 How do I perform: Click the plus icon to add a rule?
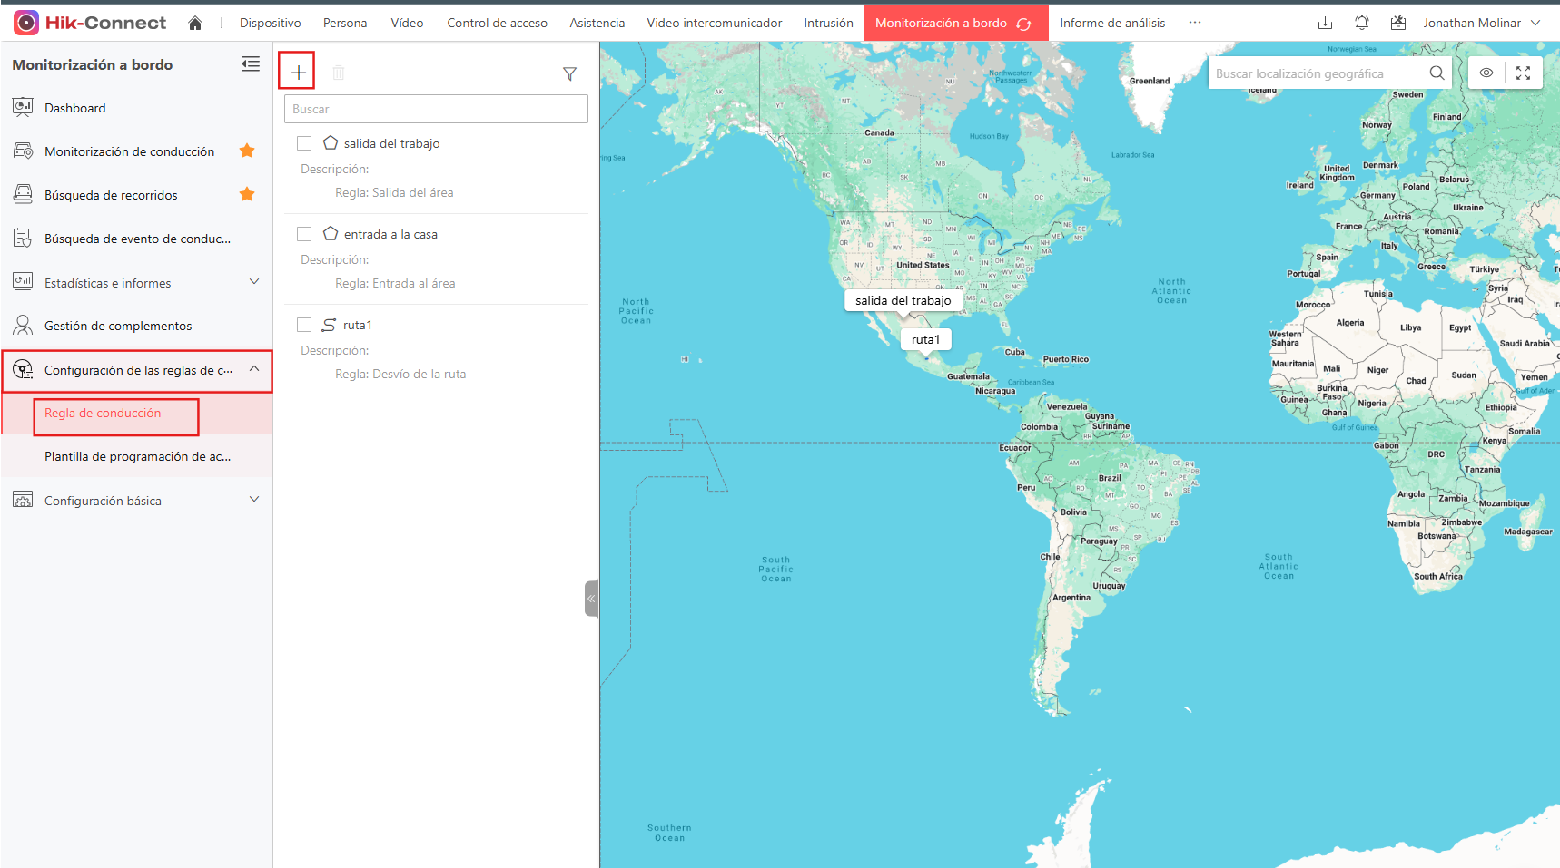[298, 72]
